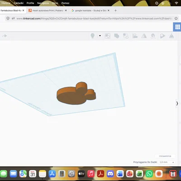Click the Ungroup shapes icon
The height and width of the screenshot is (181, 181).
point(126,36)
